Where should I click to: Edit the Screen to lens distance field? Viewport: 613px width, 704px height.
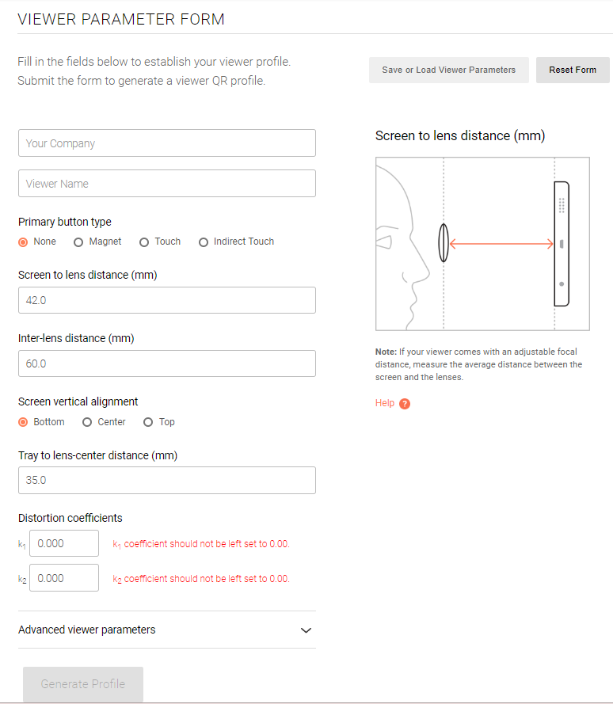(166, 300)
